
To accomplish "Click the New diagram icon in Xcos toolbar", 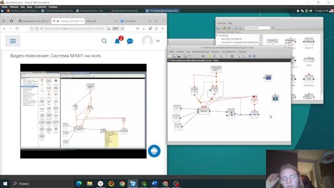I will [170, 56].
